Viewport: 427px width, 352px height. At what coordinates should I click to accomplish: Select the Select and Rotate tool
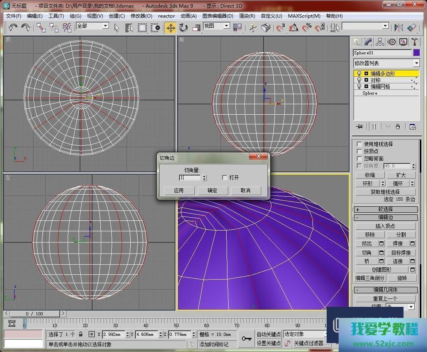(x=184, y=28)
